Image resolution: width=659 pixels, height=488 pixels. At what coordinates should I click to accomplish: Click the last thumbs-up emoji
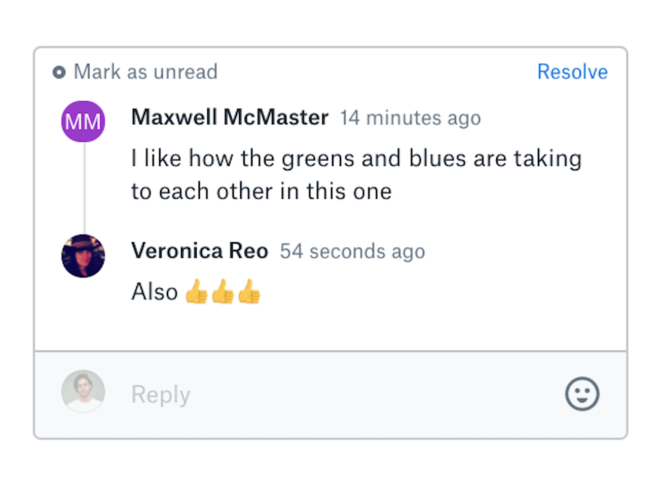(249, 291)
